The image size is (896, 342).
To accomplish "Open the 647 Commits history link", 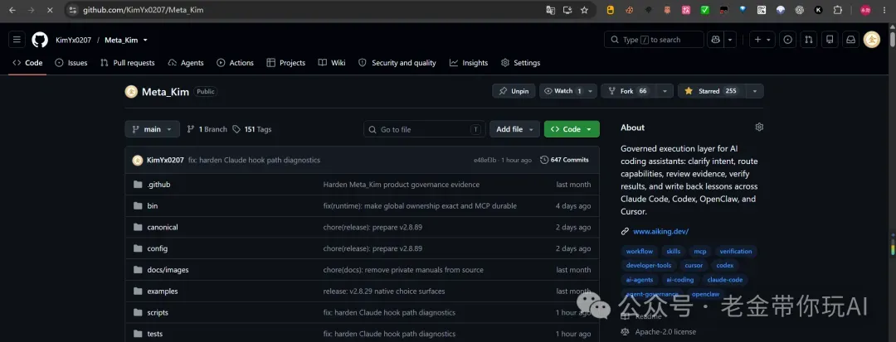I will point(564,160).
